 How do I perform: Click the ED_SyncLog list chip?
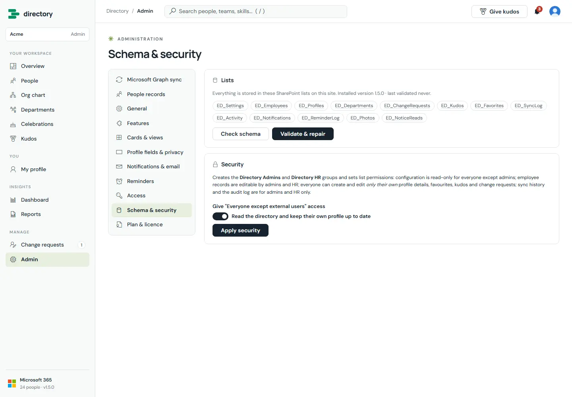(528, 106)
